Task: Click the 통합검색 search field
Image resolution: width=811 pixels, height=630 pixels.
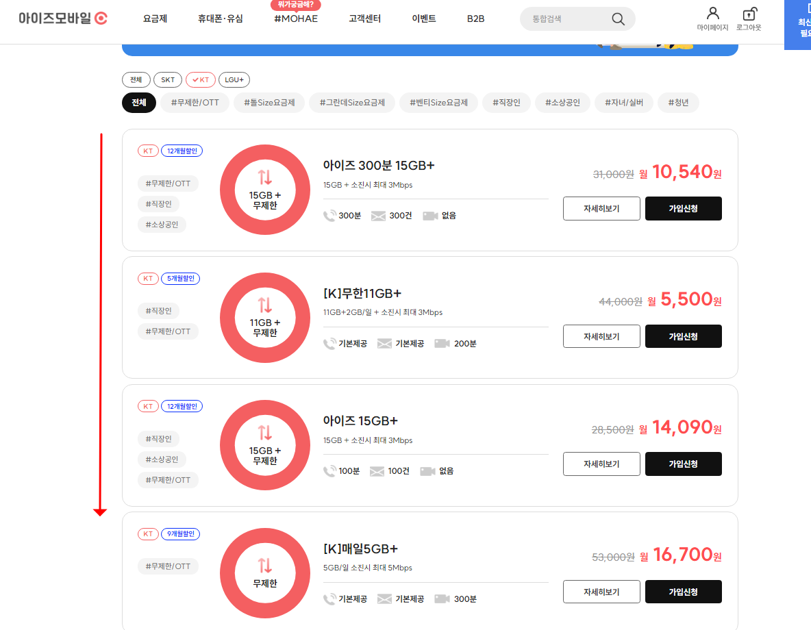Action: coord(577,19)
